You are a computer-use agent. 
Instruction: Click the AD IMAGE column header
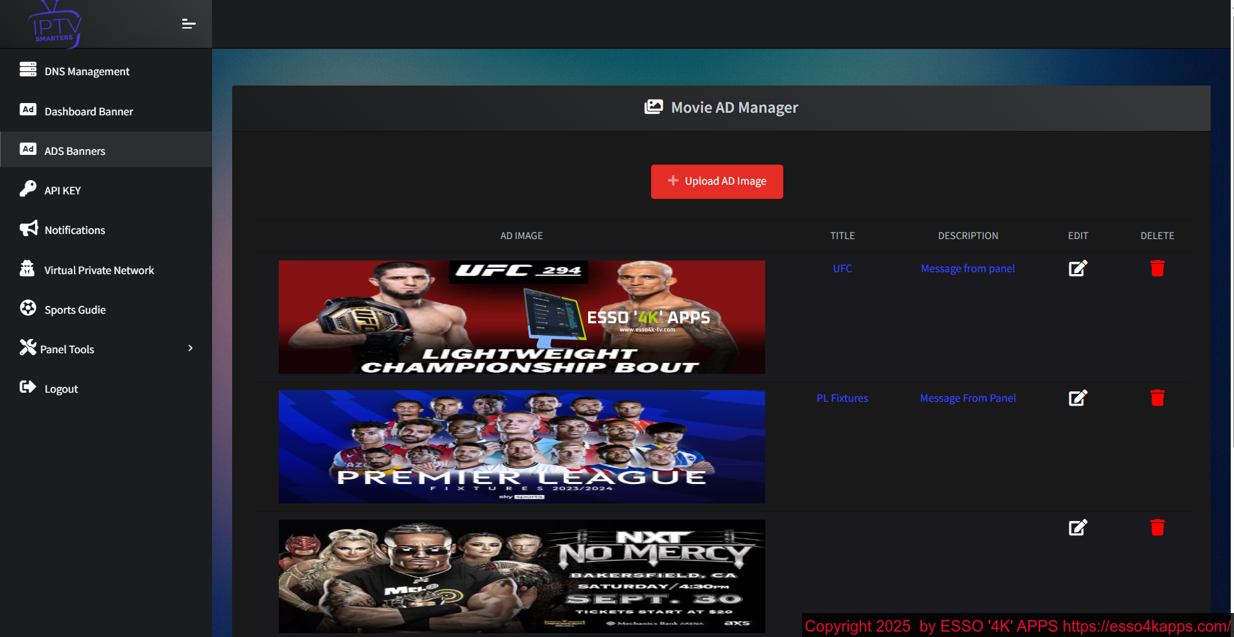[x=521, y=236]
